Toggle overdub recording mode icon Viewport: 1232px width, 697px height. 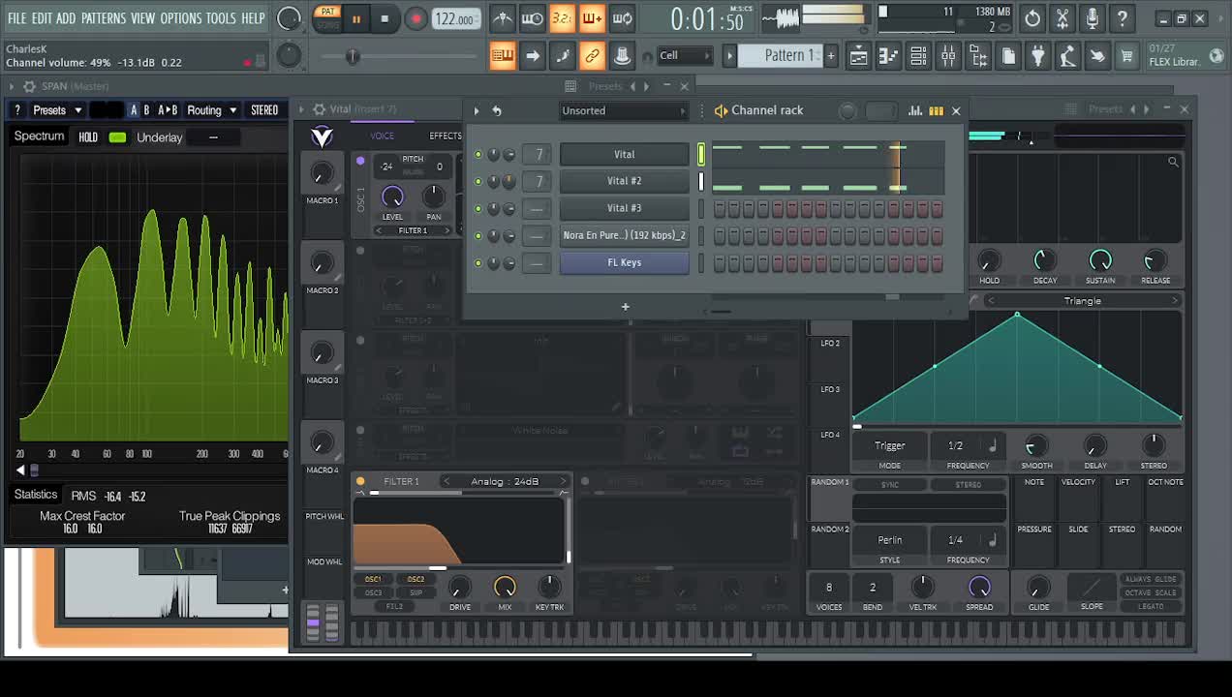tap(592, 18)
